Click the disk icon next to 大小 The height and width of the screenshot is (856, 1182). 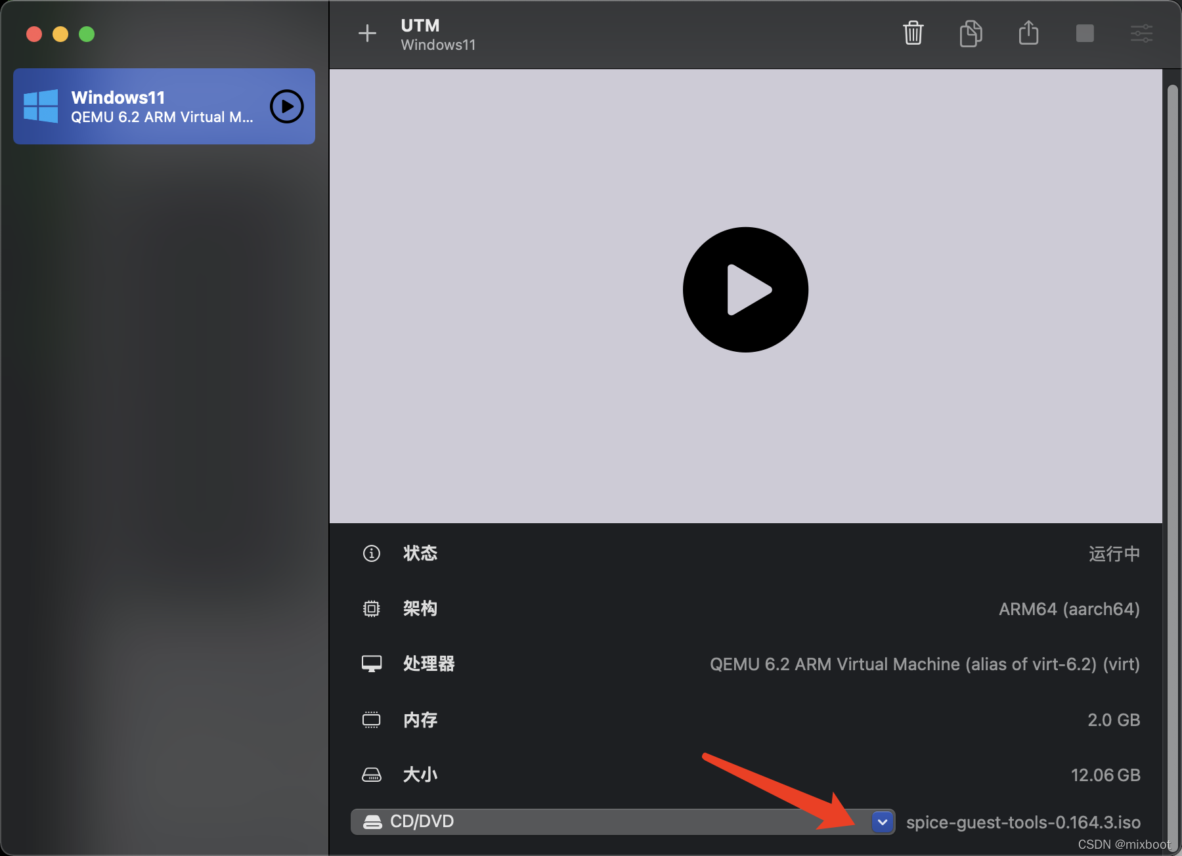pyautogui.click(x=372, y=775)
